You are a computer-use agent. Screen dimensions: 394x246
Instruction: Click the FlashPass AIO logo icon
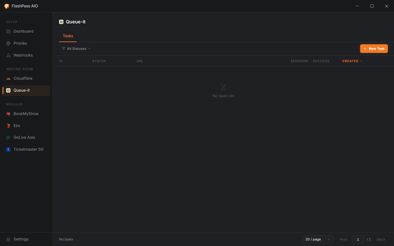tap(7, 6)
